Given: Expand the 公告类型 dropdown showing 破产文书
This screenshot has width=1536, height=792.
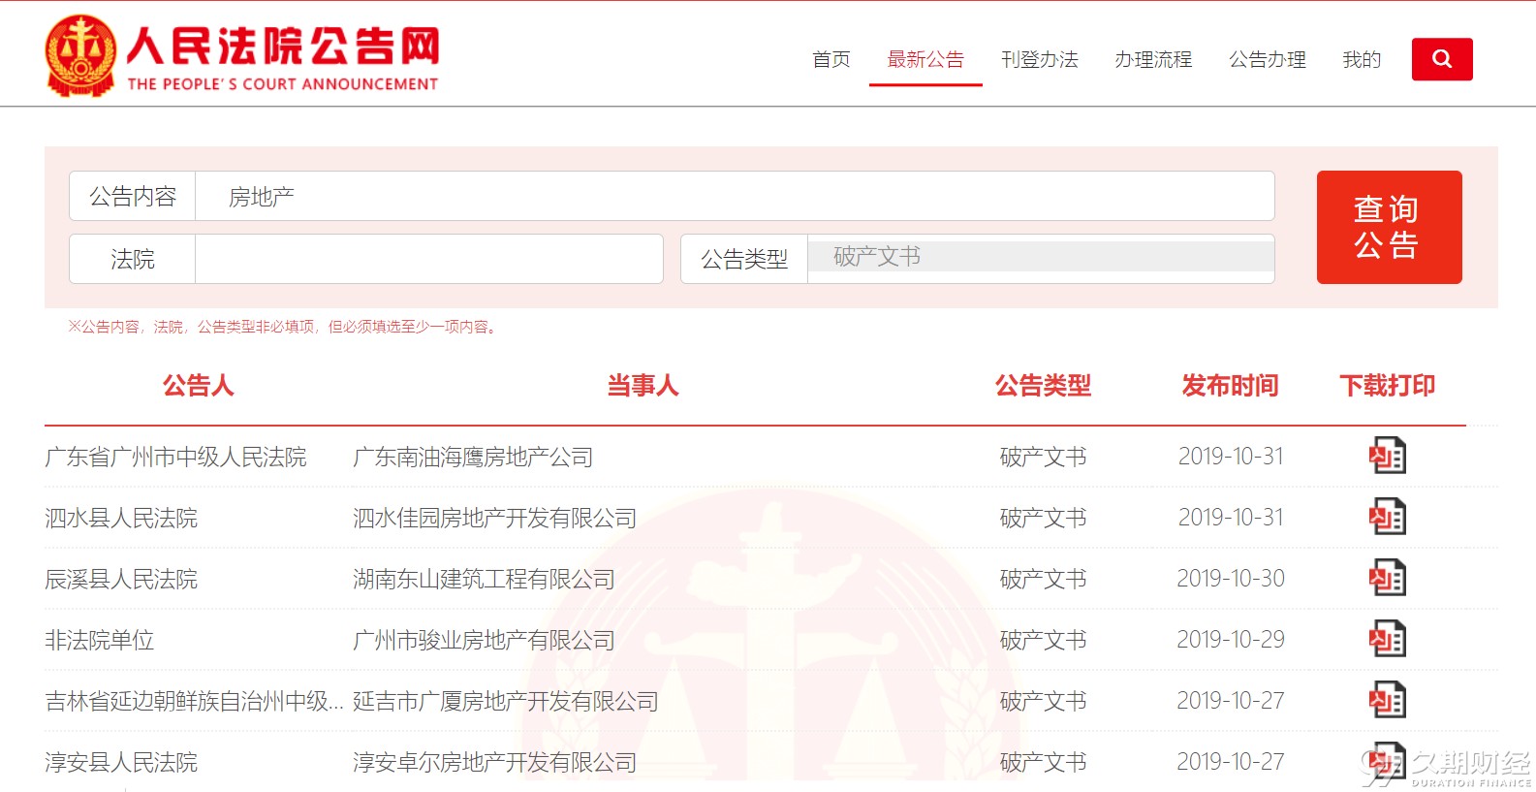Looking at the screenshot, I should click(1041, 257).
